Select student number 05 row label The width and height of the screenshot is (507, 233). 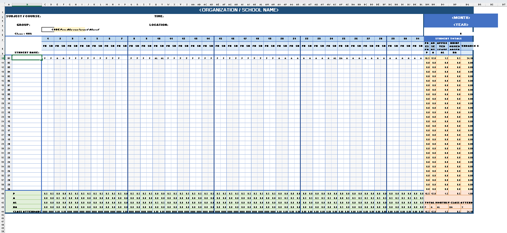9,76
